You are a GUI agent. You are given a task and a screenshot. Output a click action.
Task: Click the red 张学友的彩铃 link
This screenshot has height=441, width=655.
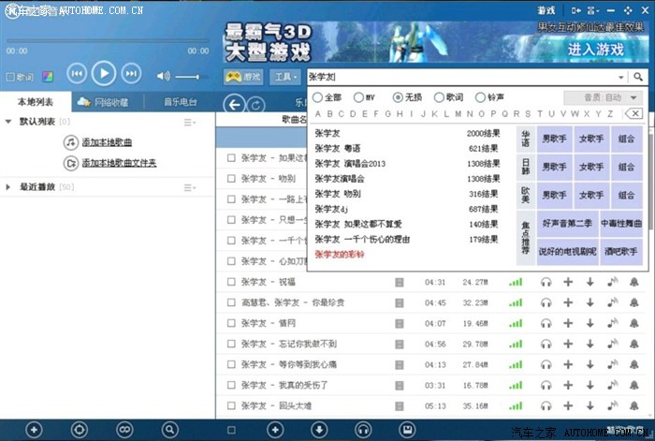tap(340, 254)
